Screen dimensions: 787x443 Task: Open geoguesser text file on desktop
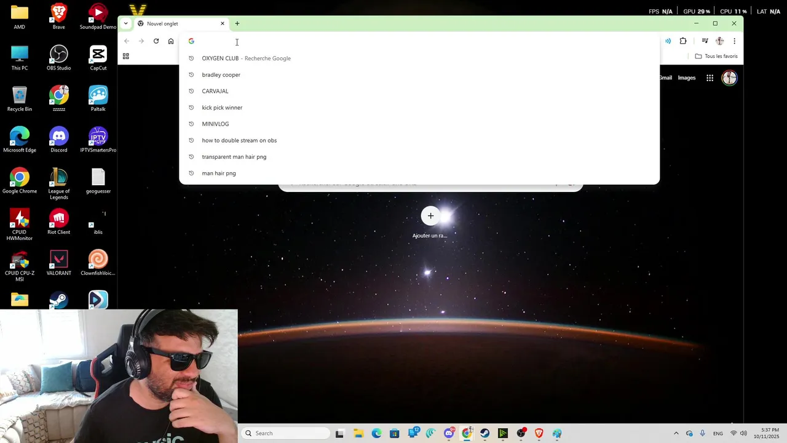coord(98,181)
